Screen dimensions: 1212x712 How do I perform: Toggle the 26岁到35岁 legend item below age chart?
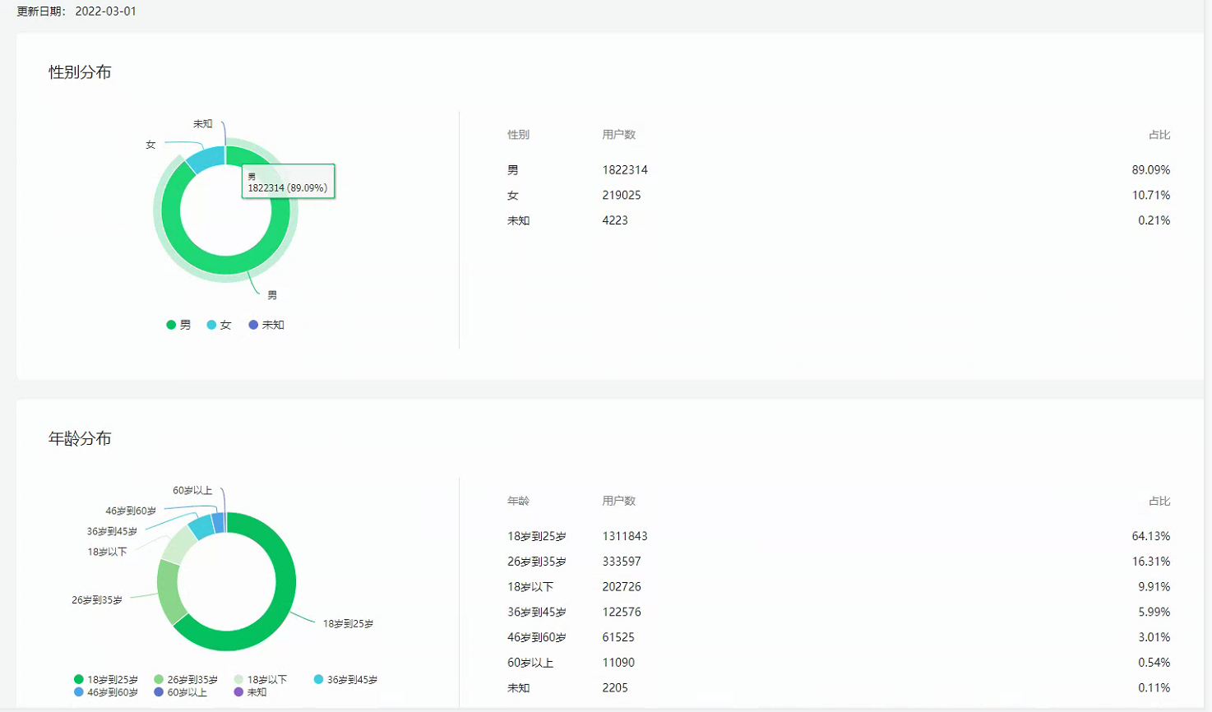point(186,680)
